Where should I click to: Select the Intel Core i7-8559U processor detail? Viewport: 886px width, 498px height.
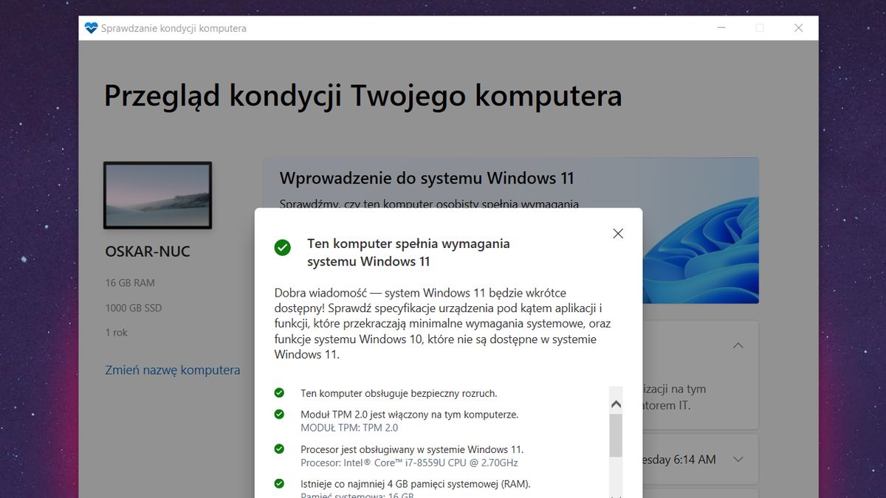click(408, 463)
